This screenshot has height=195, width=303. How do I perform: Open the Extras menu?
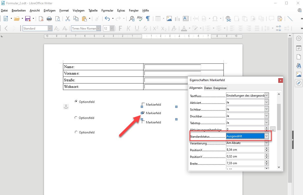[x=121, y=11]
